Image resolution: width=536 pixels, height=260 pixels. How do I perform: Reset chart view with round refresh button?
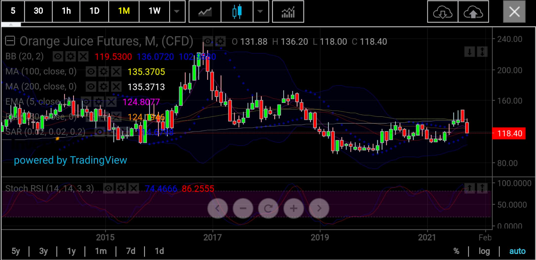[268, 208]
